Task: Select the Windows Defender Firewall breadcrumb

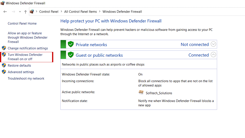Action: coord(122,12)
